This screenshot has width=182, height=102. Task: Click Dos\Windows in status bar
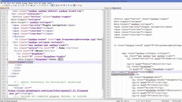point(165,101)
